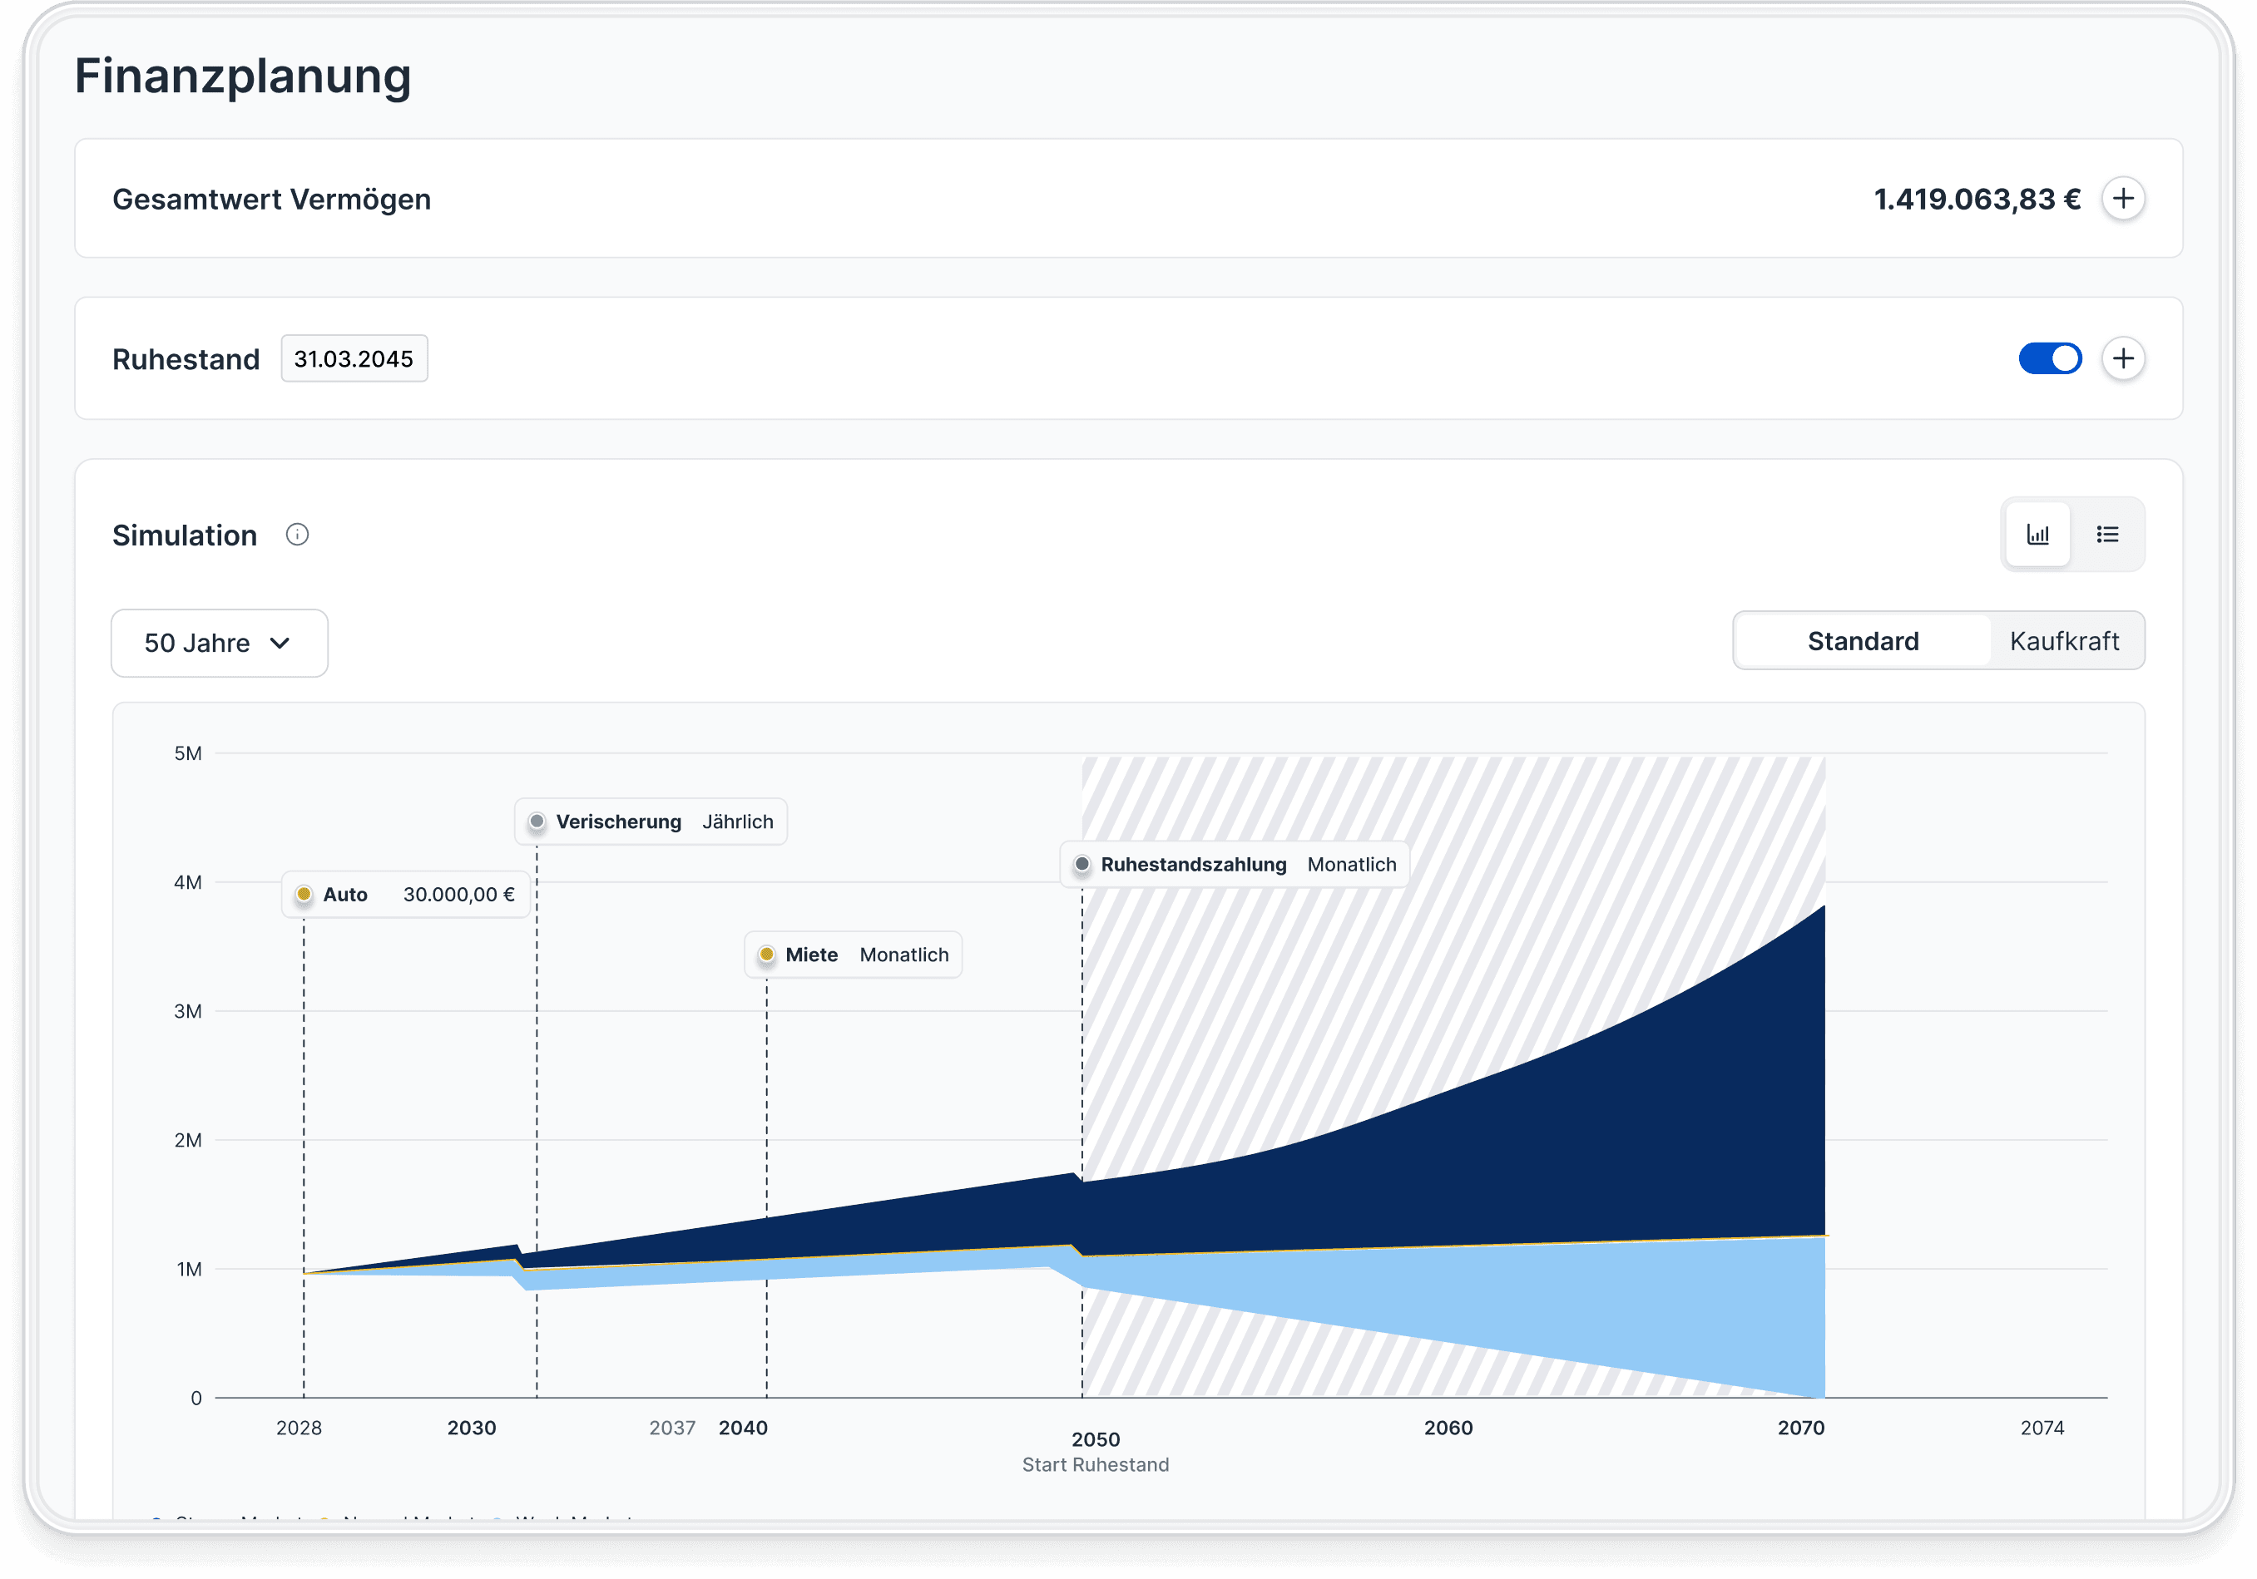Click the yellow dot on Miete label
The image size is (2257, 1579).
767,954
